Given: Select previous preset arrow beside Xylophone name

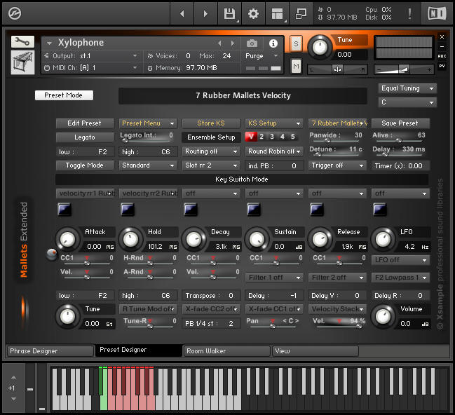Looking at the screenshot, I should [219, 43].
